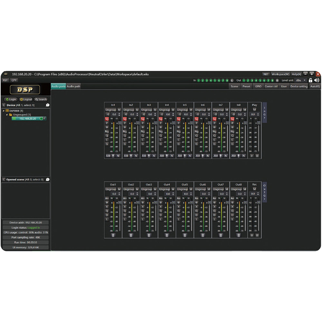Screen dimensions: 322x322
Task: Open the Q equalizer on In3
Action: [x=143, y=136]
